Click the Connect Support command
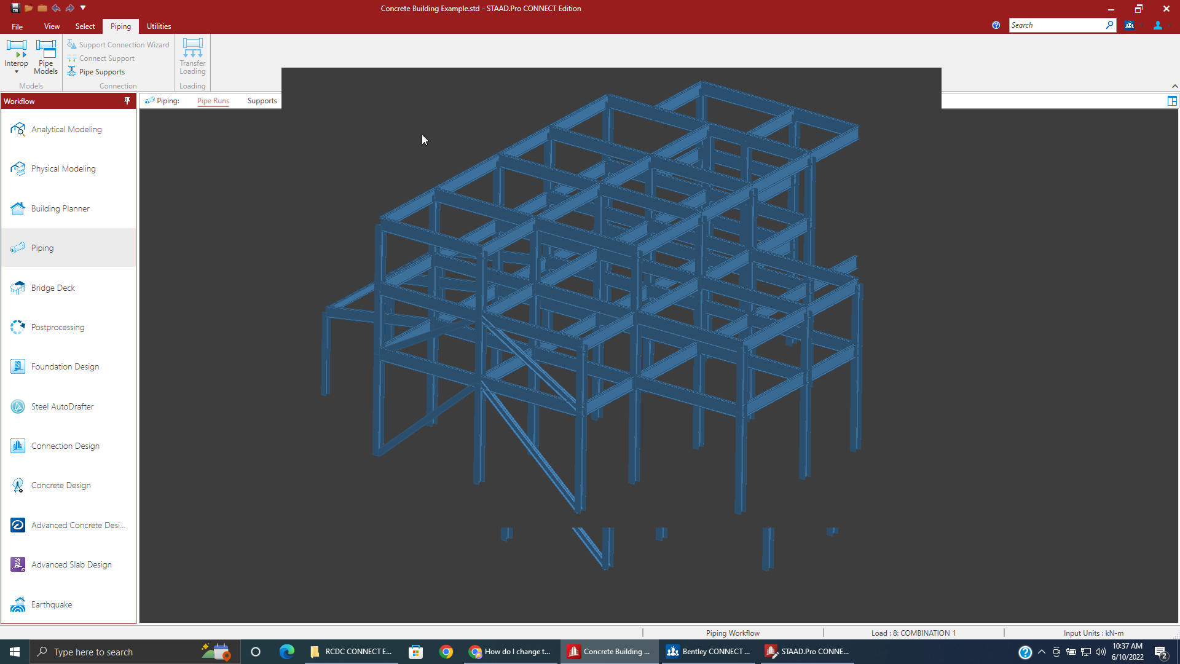Image resolution: width=1180 pixels, height=664 pixels. click(x=101, y=58)
